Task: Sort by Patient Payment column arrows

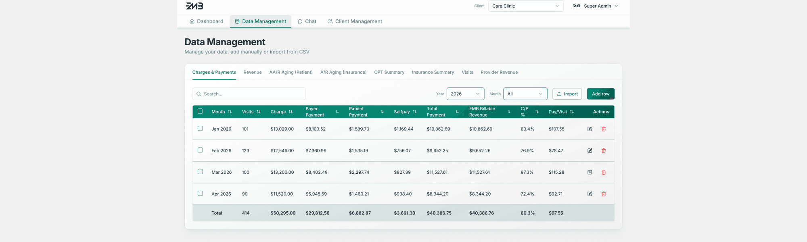Action: (x=382, y=112)
